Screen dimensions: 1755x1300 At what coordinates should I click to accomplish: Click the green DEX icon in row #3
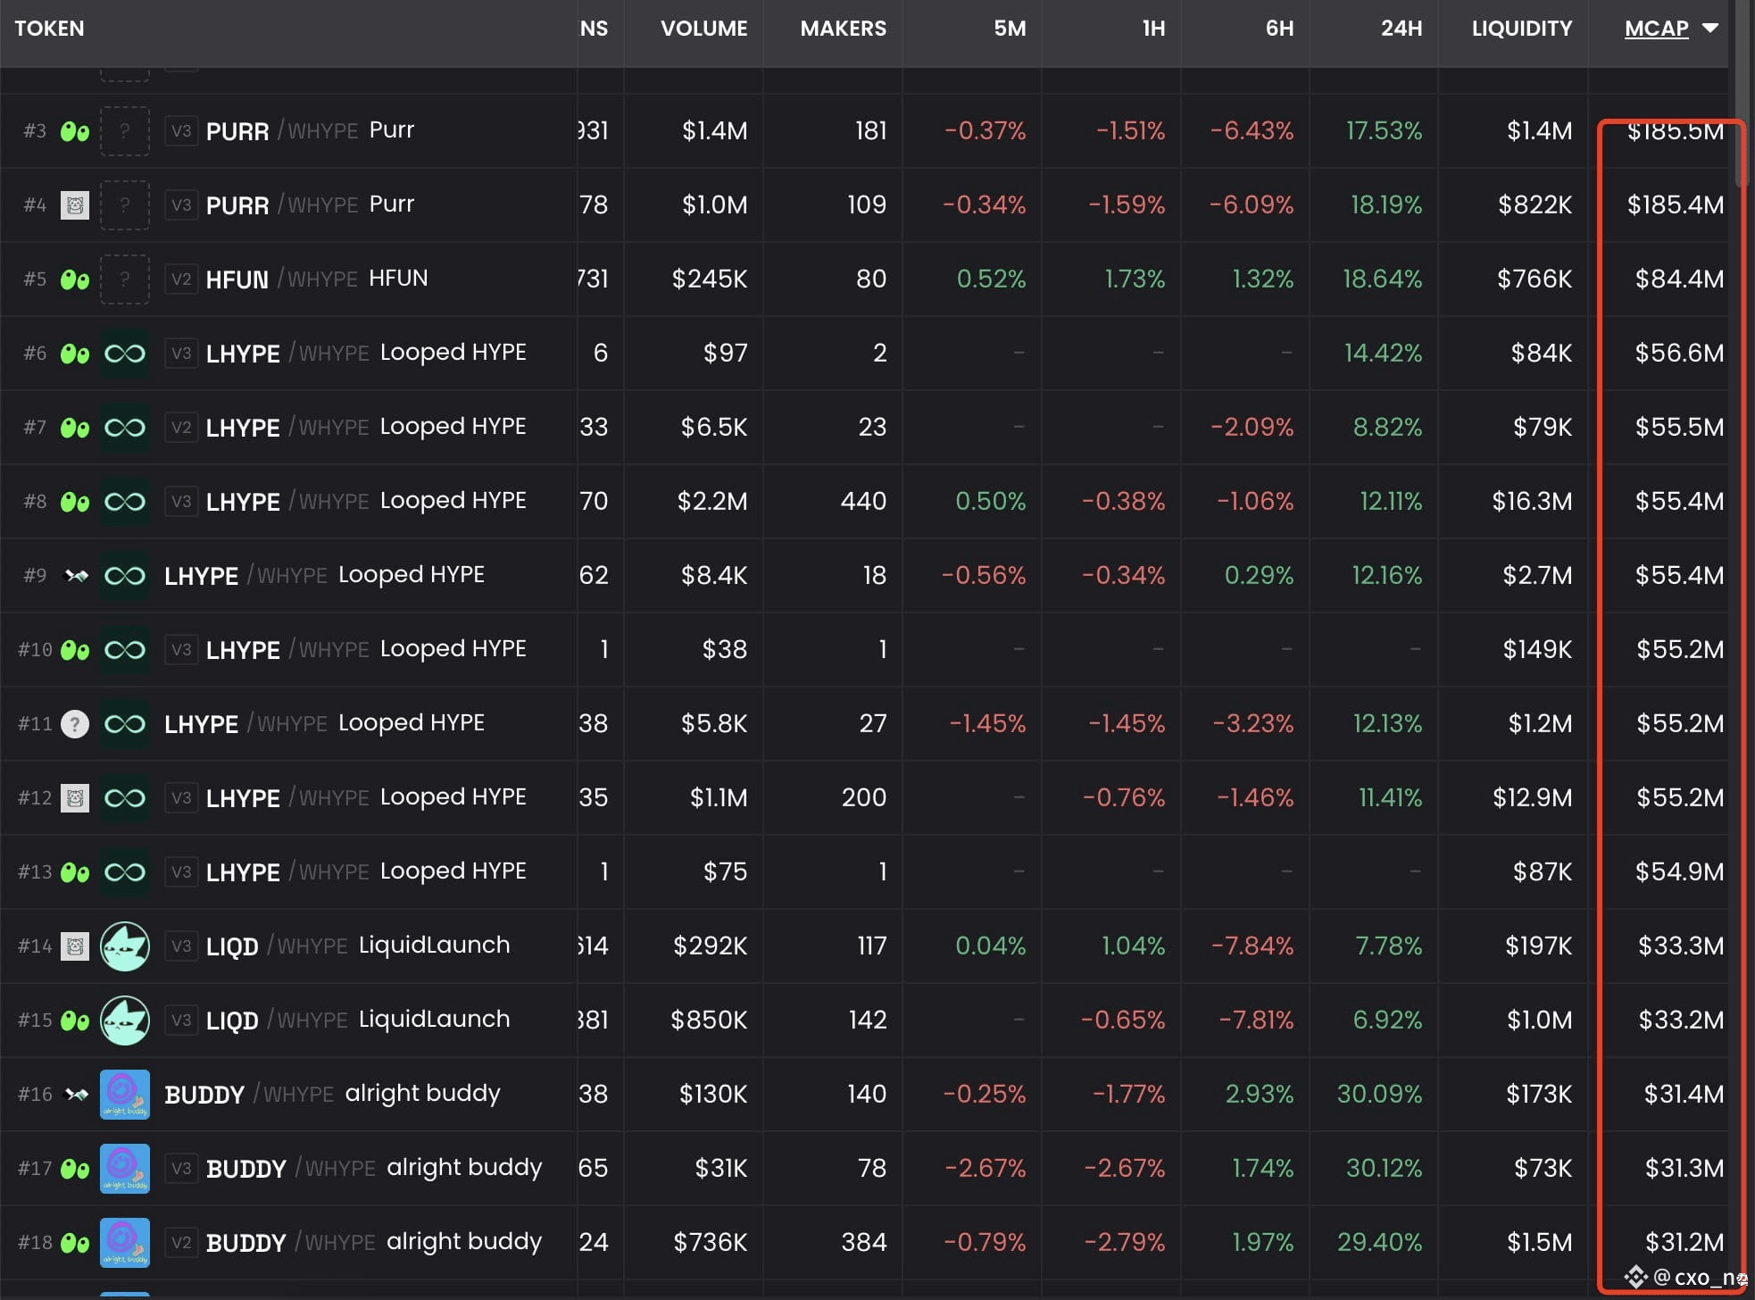75,132
